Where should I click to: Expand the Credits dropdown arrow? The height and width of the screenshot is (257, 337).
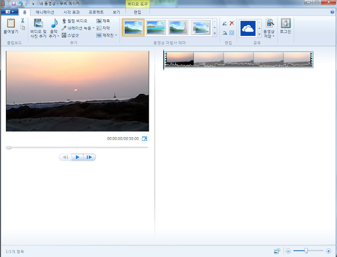[x=116, y=35]
